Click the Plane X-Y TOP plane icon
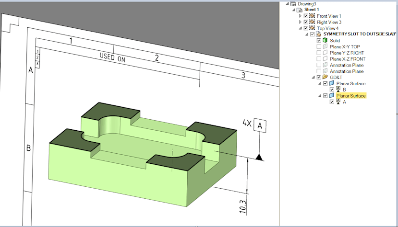The width and height of the screenshot is (398, 227). [325, 46]
